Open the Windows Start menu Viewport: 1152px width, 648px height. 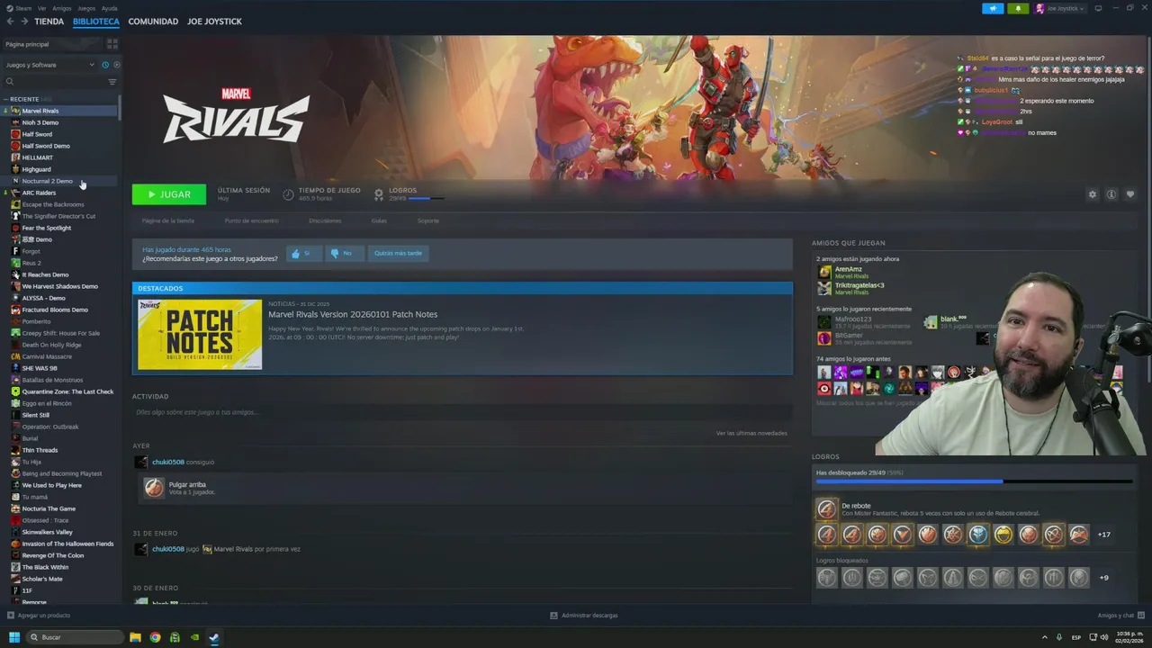click(x=14, y=637)
